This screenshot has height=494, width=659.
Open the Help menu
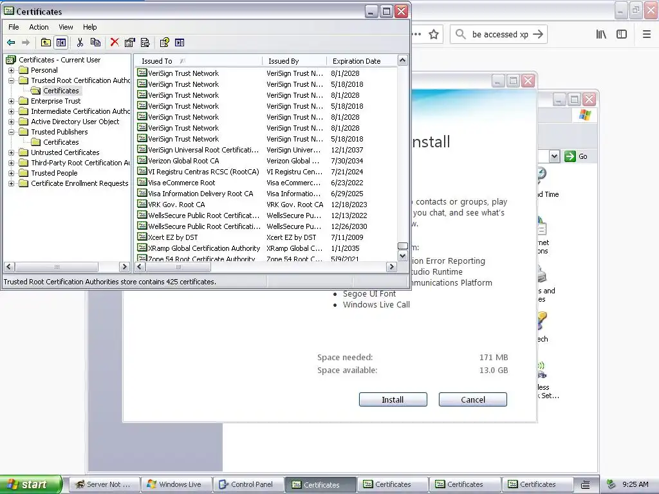pyautogui.click(x=89, y=27)
